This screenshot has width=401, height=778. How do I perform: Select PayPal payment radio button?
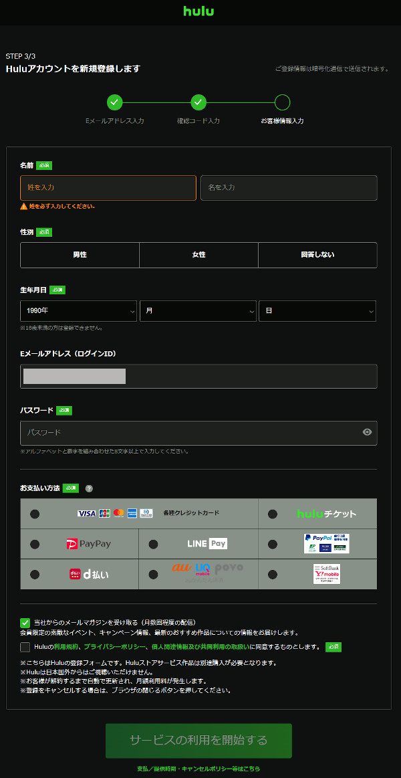273,545
